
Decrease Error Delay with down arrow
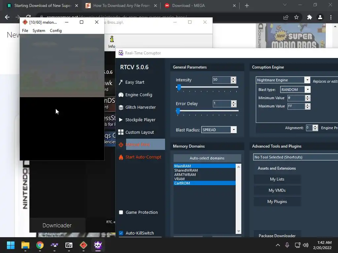click(234, 105)
